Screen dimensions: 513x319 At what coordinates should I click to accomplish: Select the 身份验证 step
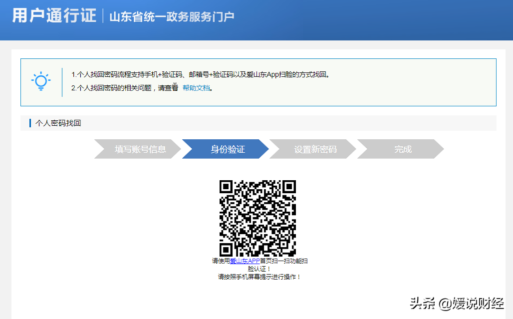click(226, 149)
